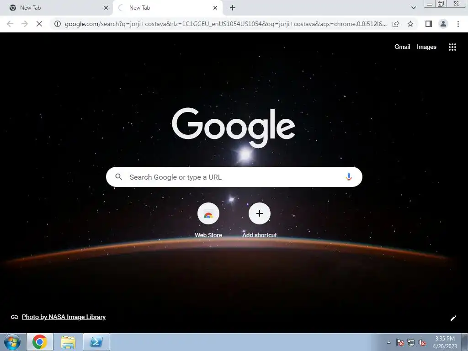Add a new shortcut
The image size is (468, 351).
(x=260, y=220)
